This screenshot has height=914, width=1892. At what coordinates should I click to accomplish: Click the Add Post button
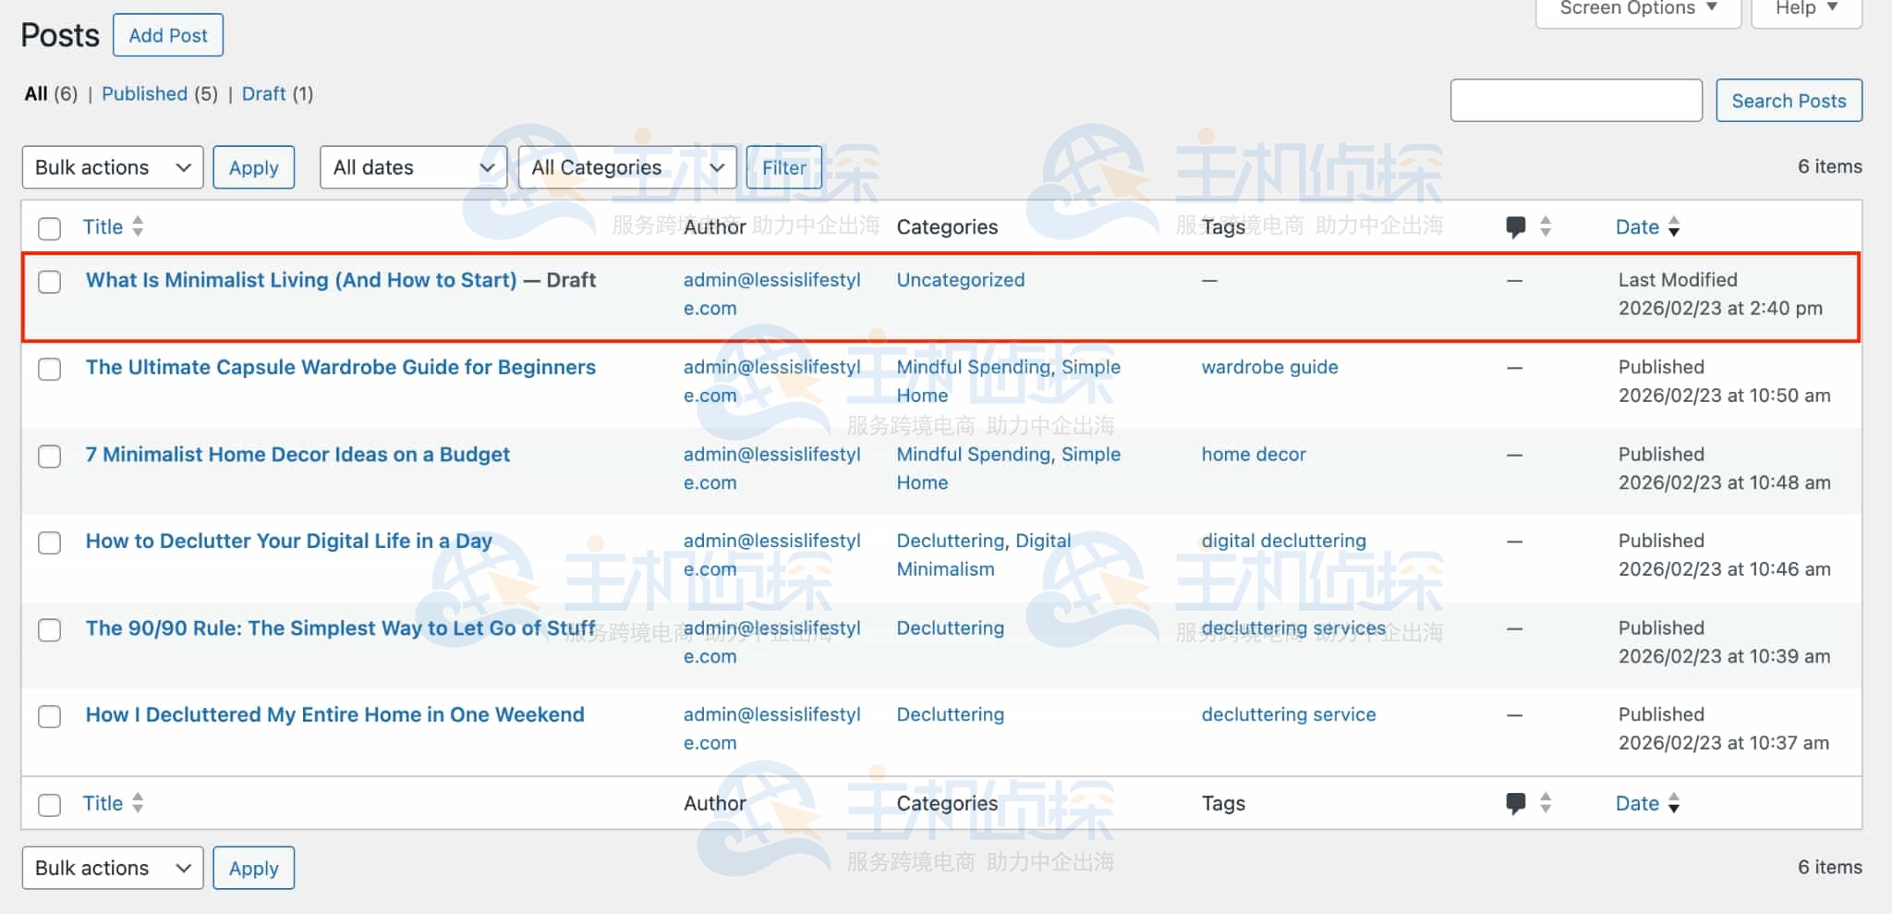coord(168,35)
